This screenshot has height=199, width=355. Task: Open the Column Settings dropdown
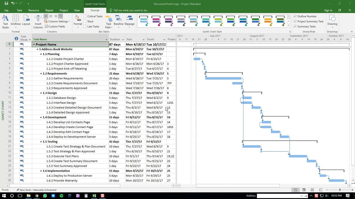[57, 21]
